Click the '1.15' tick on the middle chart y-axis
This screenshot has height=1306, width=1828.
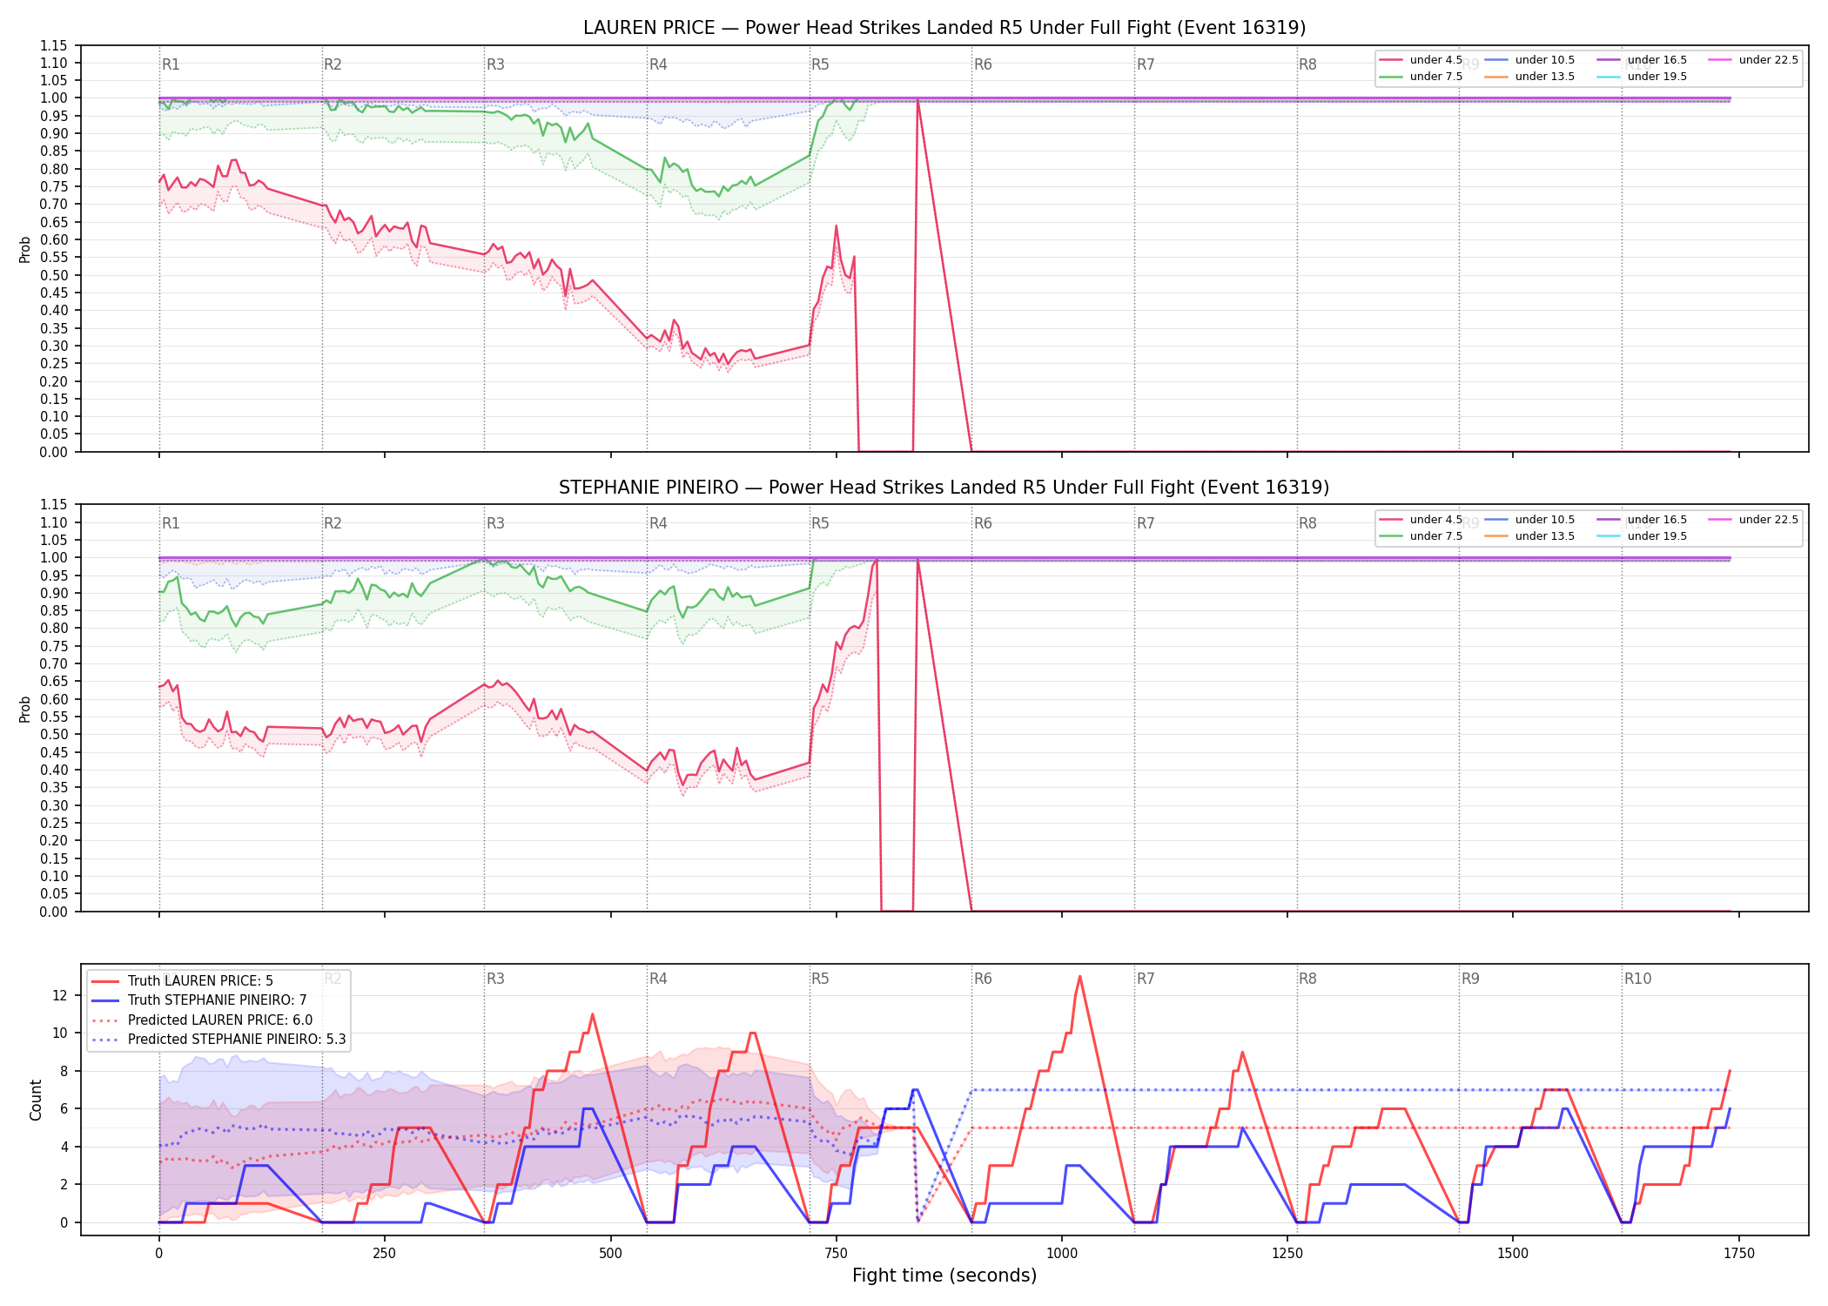[54, 505]
